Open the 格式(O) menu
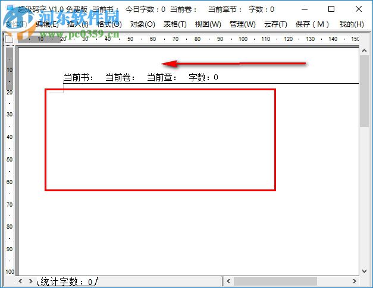 click(x=109, y=24)
